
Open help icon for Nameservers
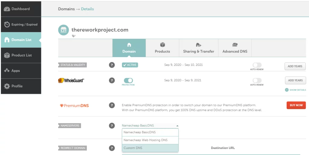point(112,126)
